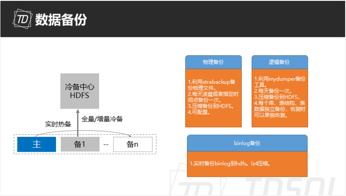Viewport: 346px width, 196px height.
Task: Click the 实时热备 label
Action: [x=58, y=124]
